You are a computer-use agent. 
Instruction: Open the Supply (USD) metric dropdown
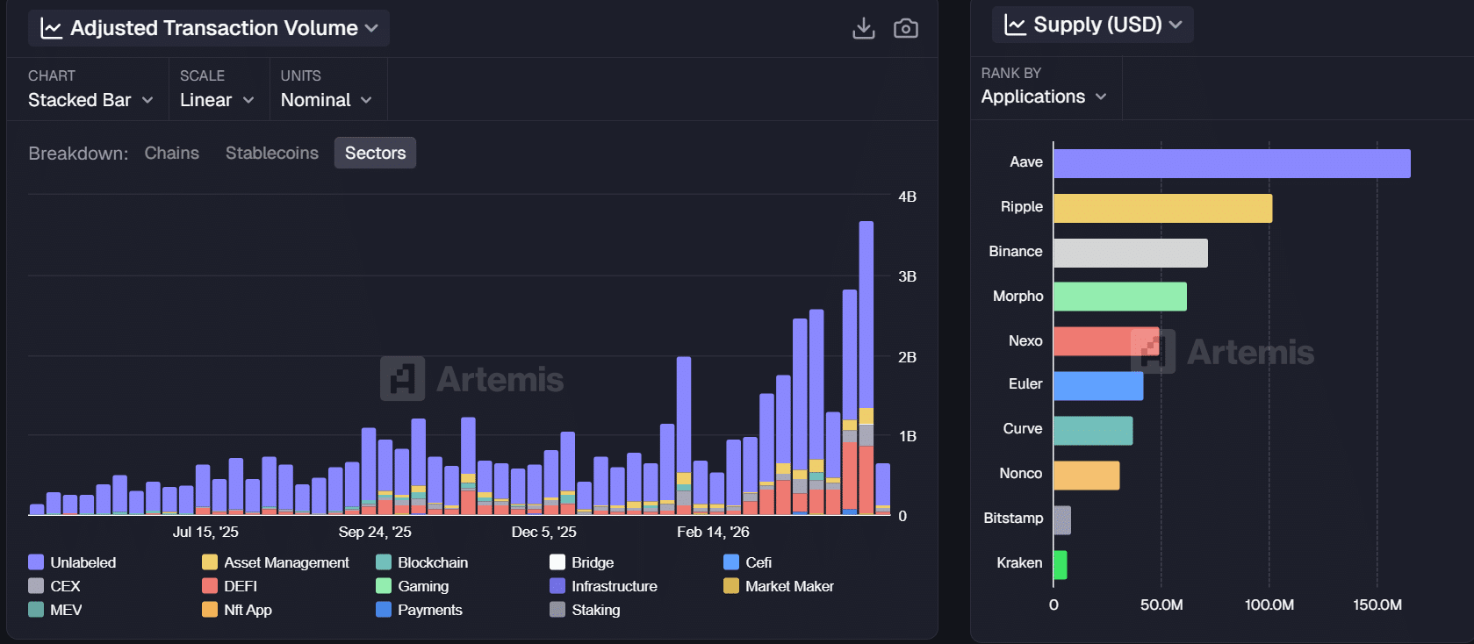click(x=1093, y=25)
